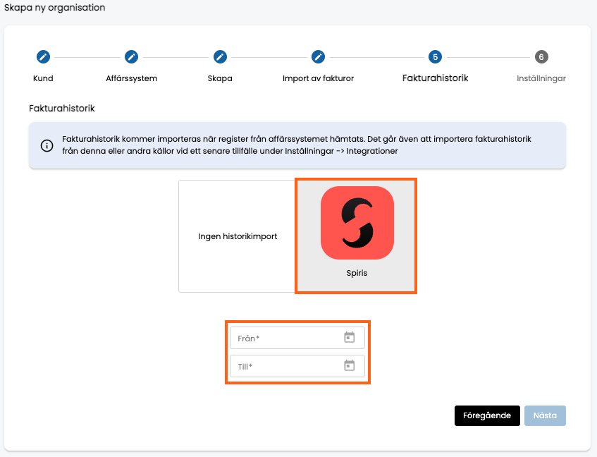Click into the Till date field
Viewport: 597px width, 457px height.
[297, 366]
